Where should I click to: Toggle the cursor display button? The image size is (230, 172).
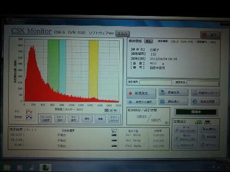click(46, 118)
